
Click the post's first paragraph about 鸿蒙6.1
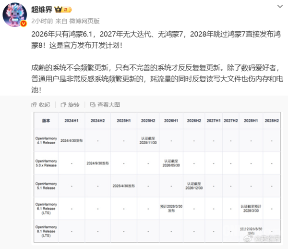156,39
